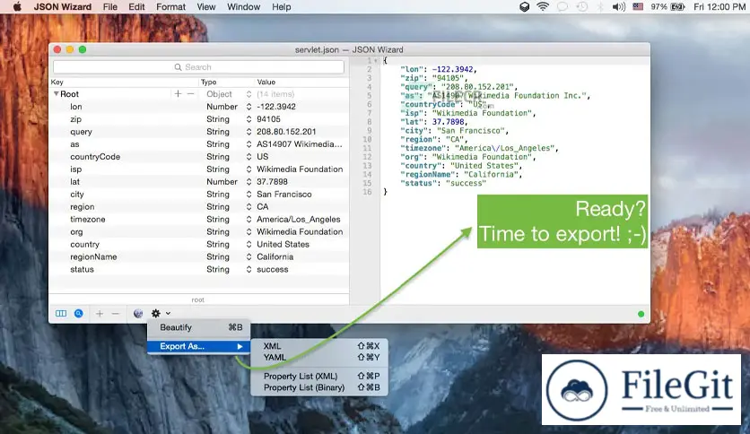Click value United States in table
This screenshot has height=434, width=750.
[x=283, y=244]
